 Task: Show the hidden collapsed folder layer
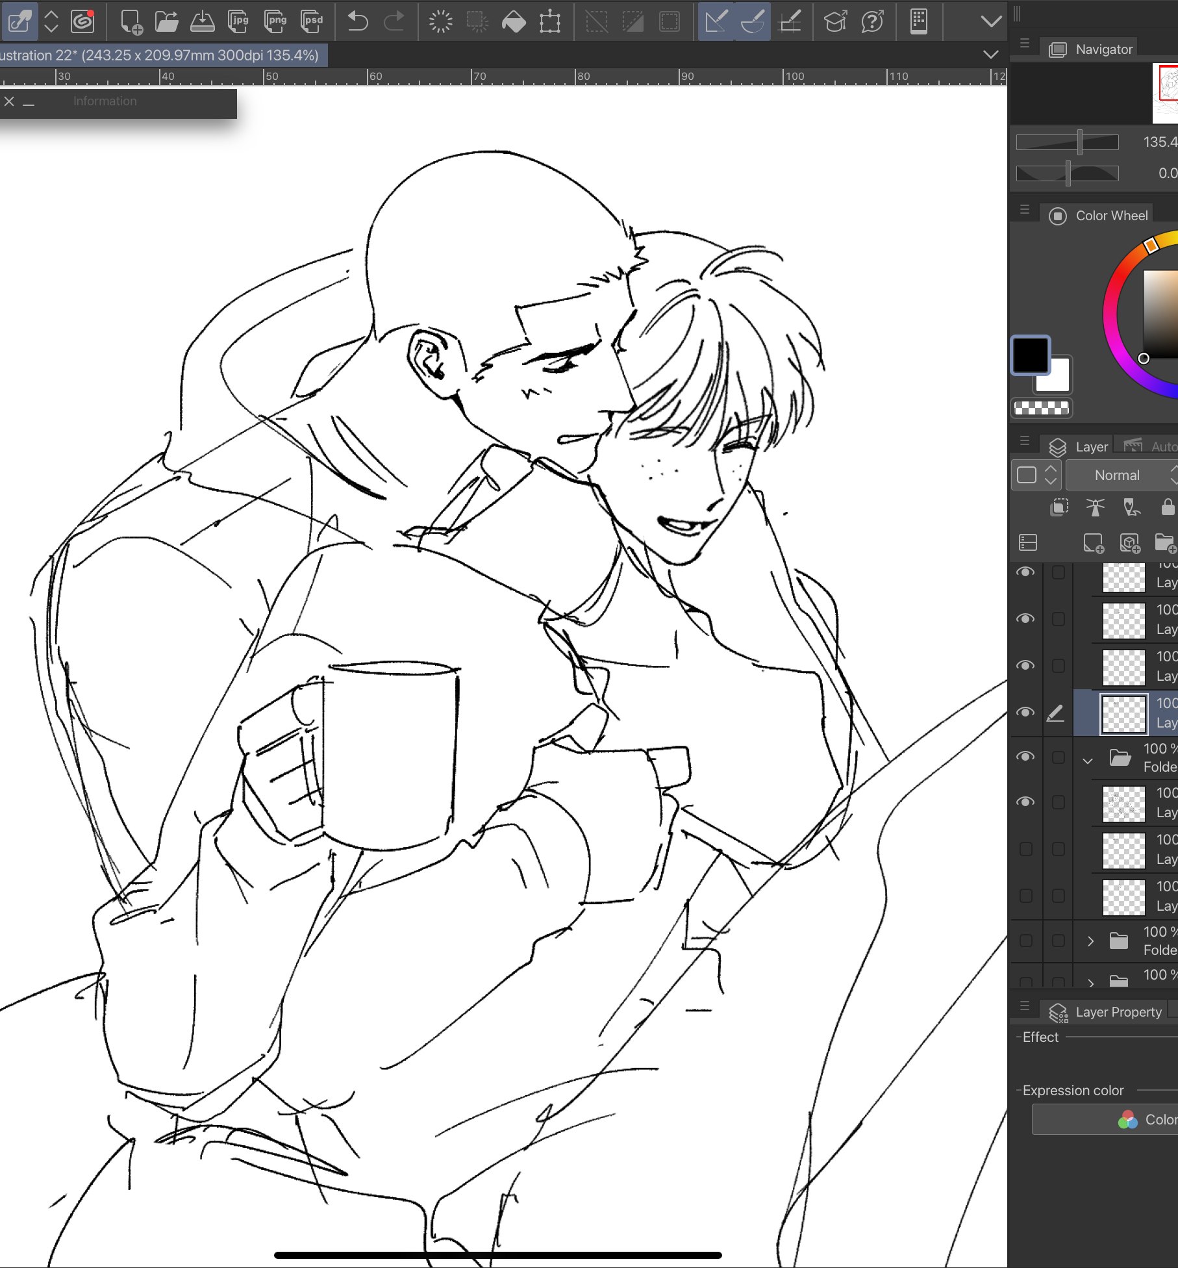point(1025,941)
